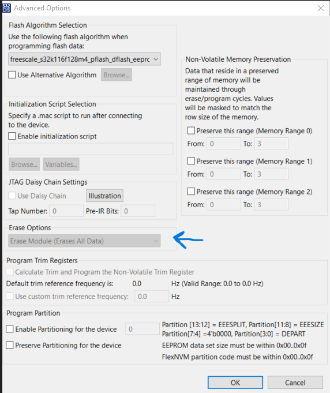Click the 'Initialization Script Selection' heading
This screenshot has width=330, height=393.
(x=52, y=104)
